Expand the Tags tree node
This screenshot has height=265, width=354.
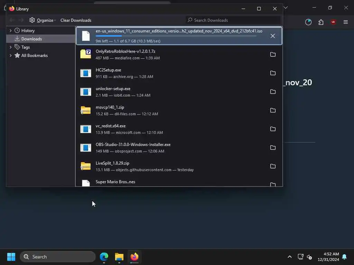pos(10,47)
